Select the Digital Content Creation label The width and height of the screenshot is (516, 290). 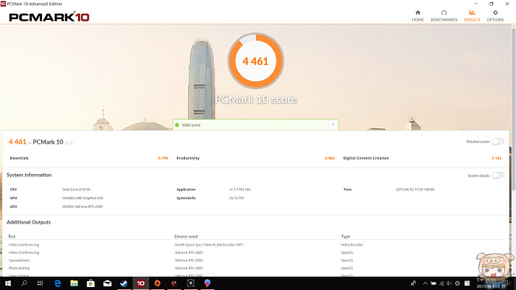[x=366, y=158]
